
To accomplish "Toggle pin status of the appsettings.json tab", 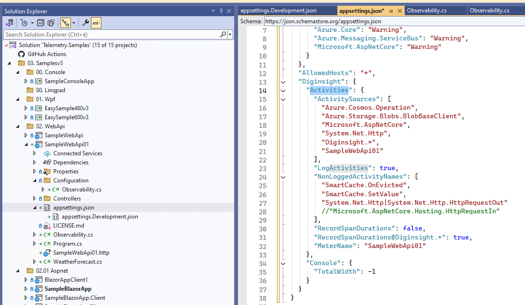I will pos(391,10).
